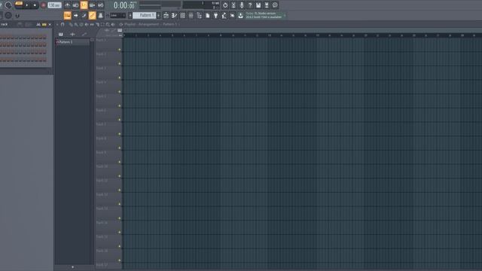Mute Track 3 with its green dot

pos(120,78)
